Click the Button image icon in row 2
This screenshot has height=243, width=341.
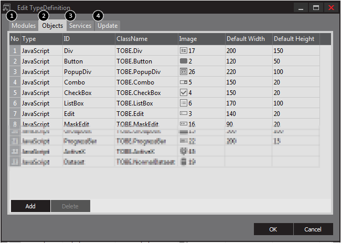pyautogui.click(x=183, y=61)
